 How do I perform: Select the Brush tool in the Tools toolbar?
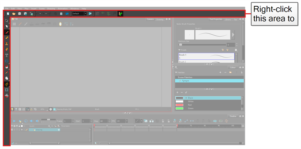[7, 32]
